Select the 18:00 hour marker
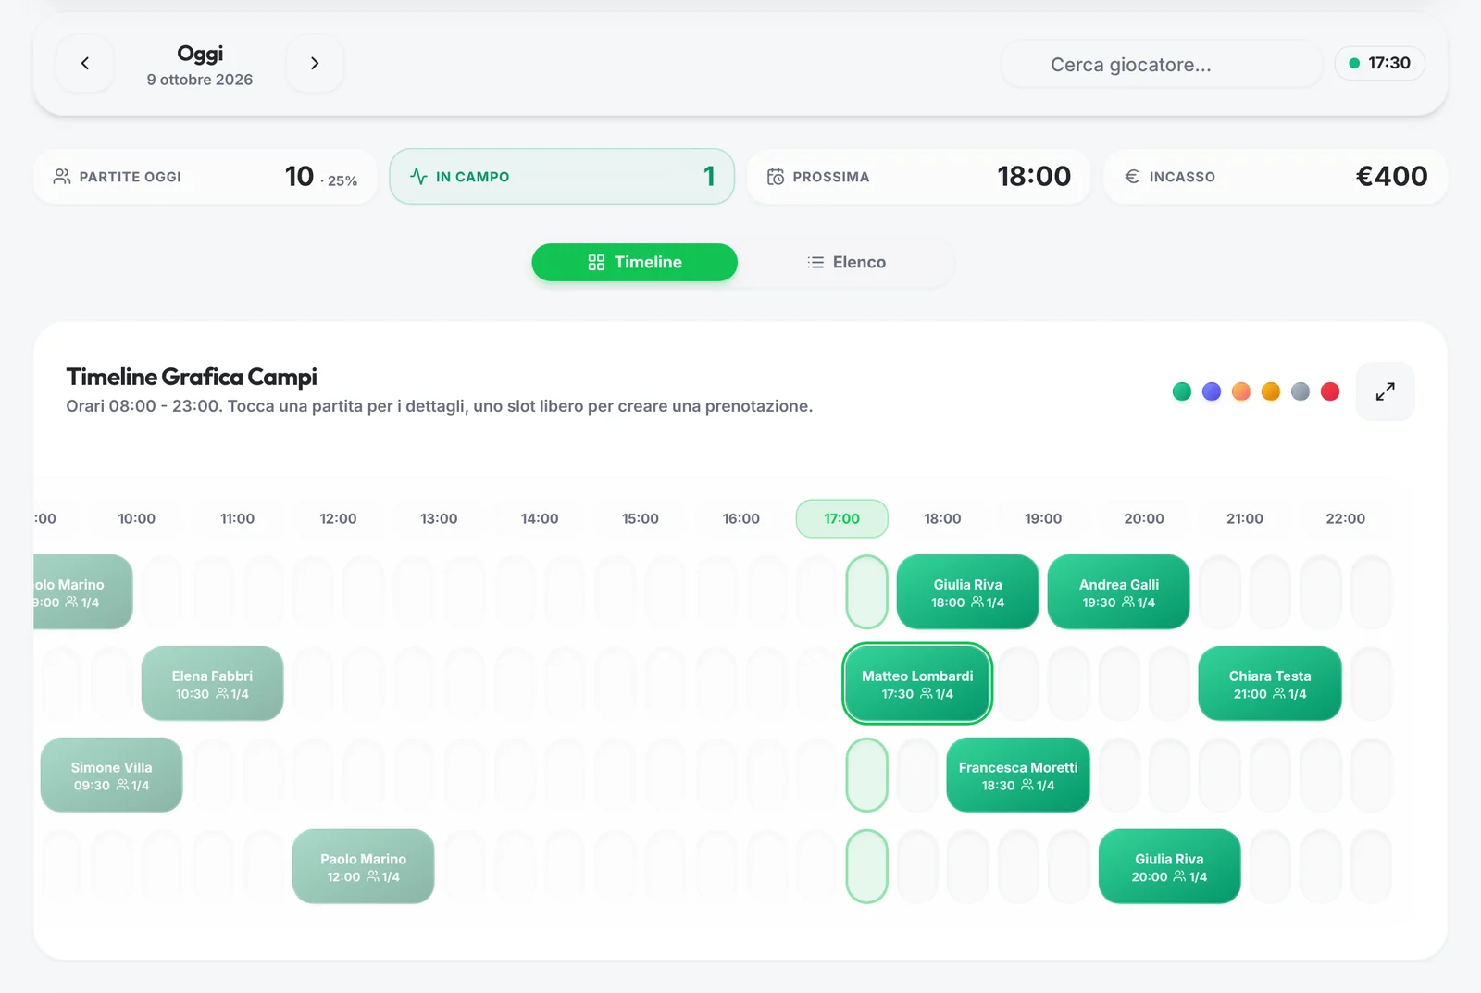 (x=942, y=518)
